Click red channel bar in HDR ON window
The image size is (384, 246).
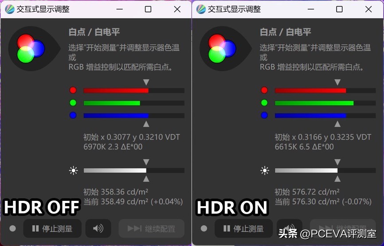(325, 90)
